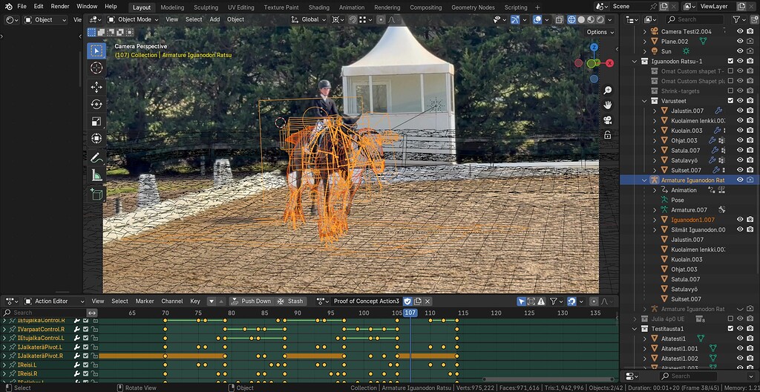Switch to Geometry Nodes workspace tab

tap(473, 7)
